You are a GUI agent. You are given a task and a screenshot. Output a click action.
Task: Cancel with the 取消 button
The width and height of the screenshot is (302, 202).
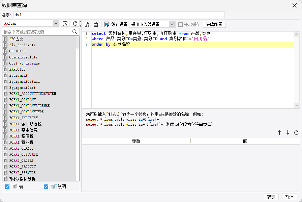pyautogui.click(x=289, y=197)
